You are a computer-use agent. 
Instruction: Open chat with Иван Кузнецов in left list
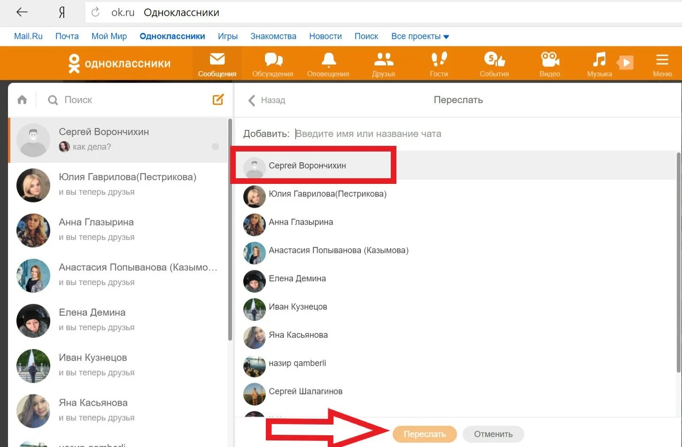(x=118, y=365)
